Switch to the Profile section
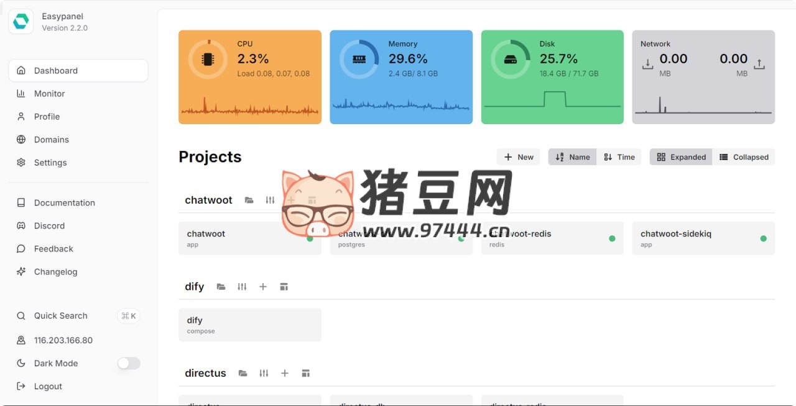This screenshot has height=406, width=796. click(x=45, y=116)
